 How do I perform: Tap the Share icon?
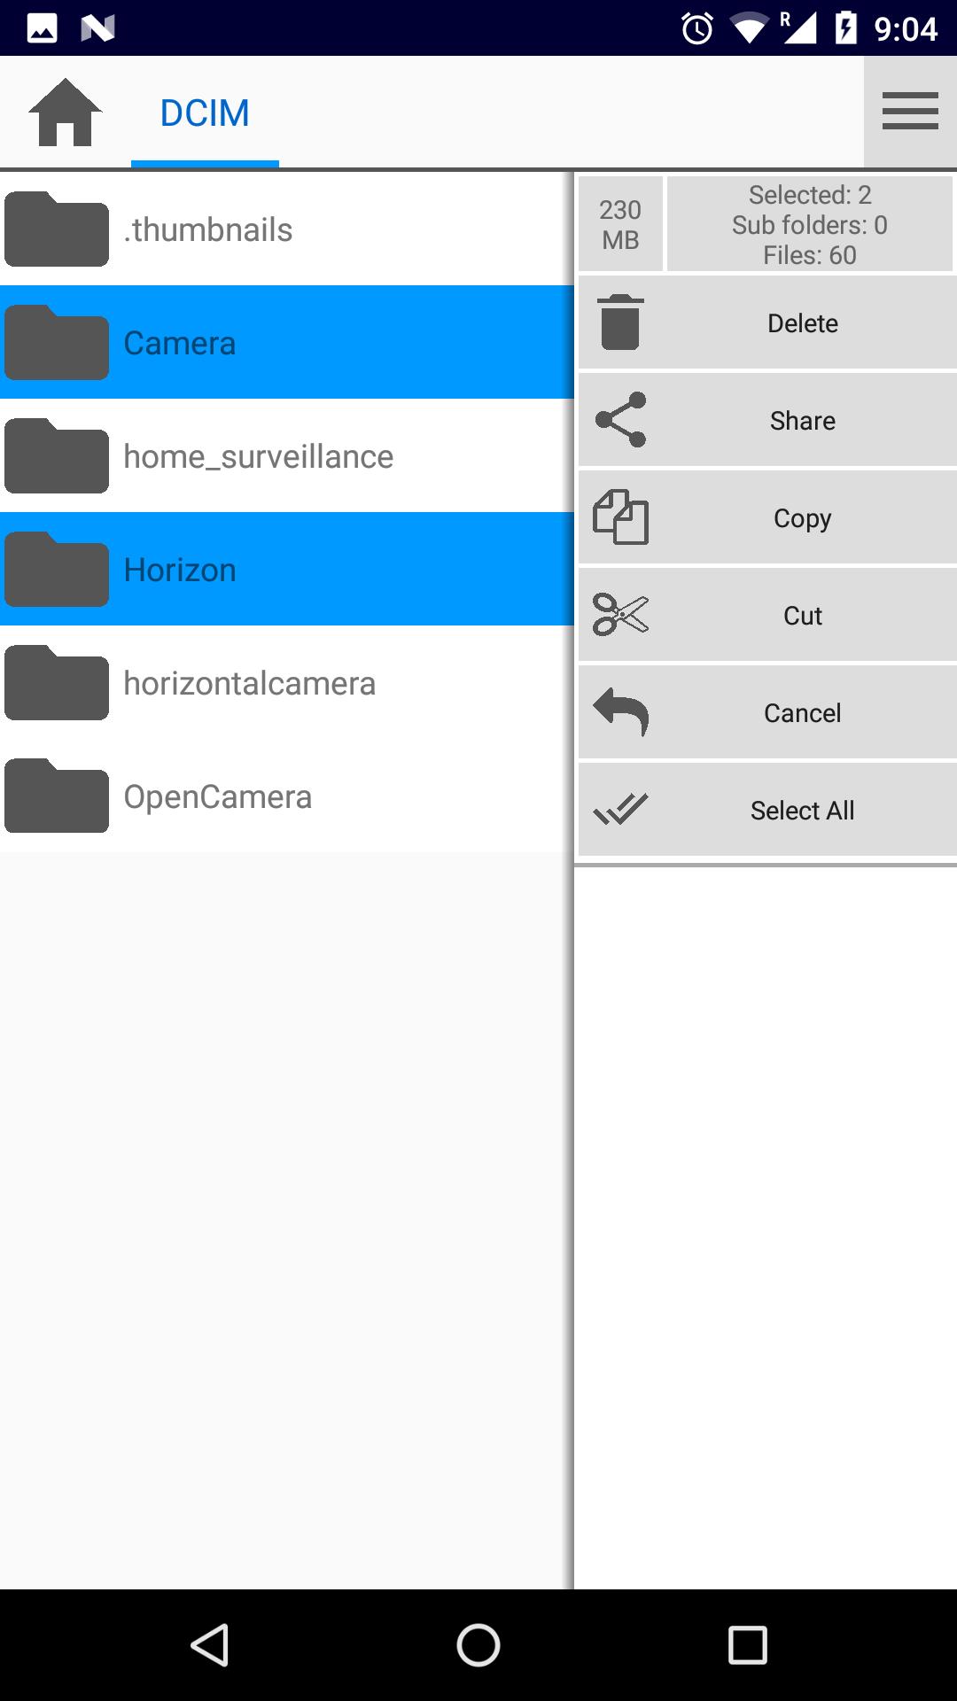[620, 420]
